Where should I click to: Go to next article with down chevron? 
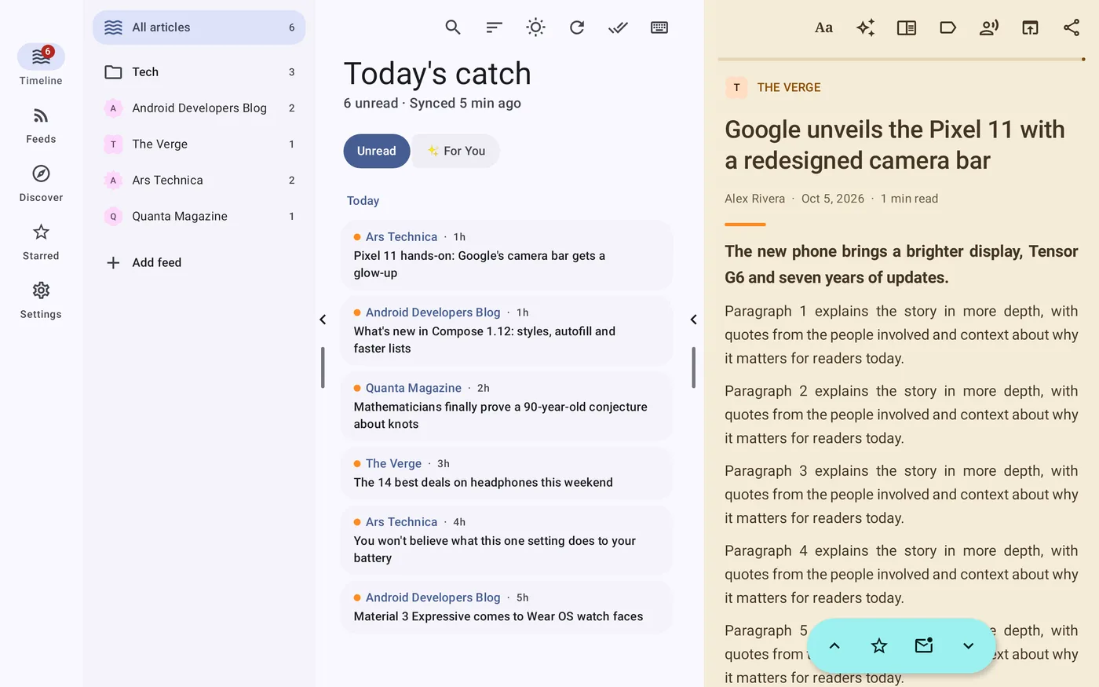click(968, 645)
